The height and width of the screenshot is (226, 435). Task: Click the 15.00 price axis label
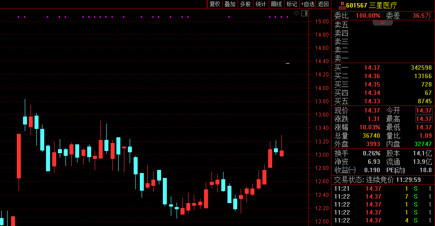click(322, 22)
